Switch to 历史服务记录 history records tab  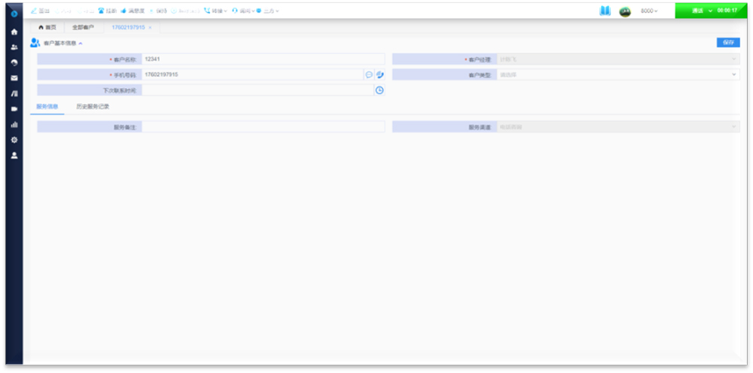[x=93, y=107]
